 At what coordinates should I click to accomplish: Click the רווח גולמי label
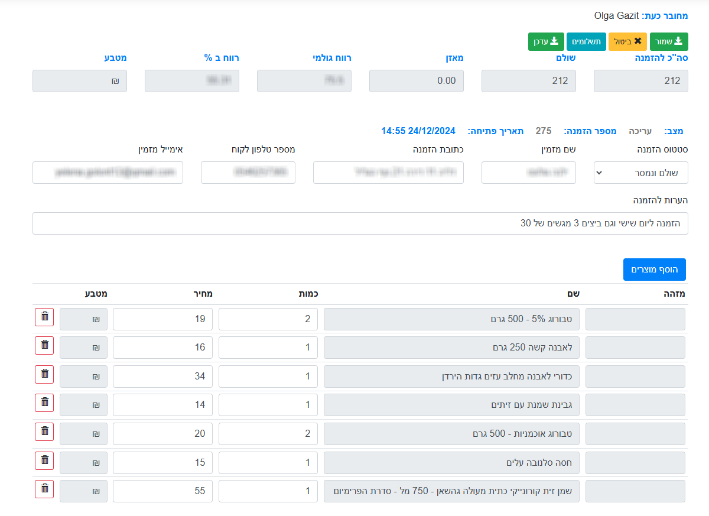pyautogui.click(x=332, y=58)
